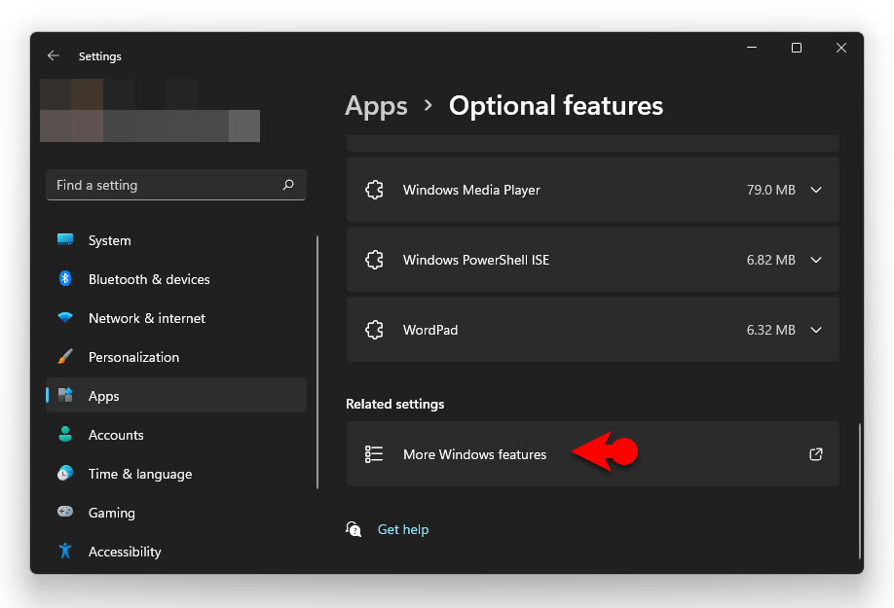Screen dimensions: 894x608
Task: Open Accessibility category
Action: coord(176,551)
